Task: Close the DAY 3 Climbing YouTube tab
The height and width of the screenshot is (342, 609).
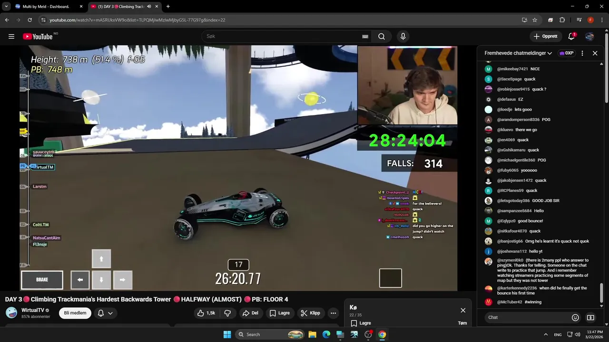Action: tap(157, 7)
